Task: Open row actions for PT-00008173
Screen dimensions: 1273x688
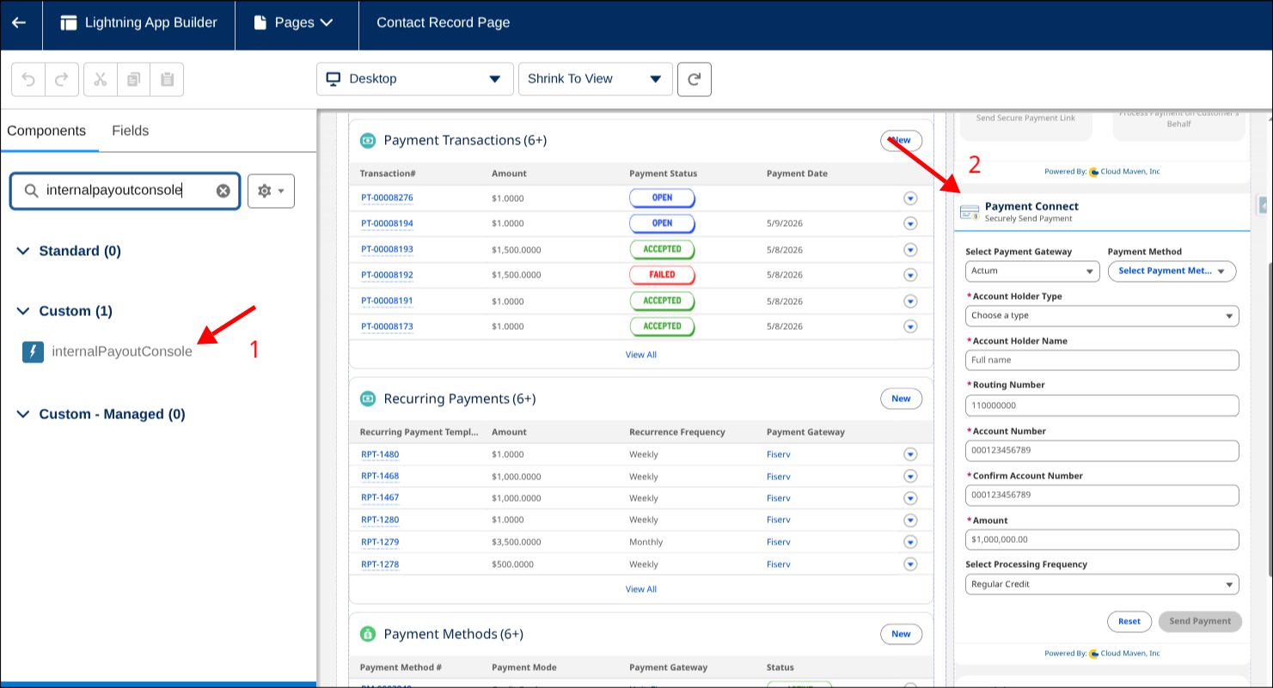Action: point(910,326)
